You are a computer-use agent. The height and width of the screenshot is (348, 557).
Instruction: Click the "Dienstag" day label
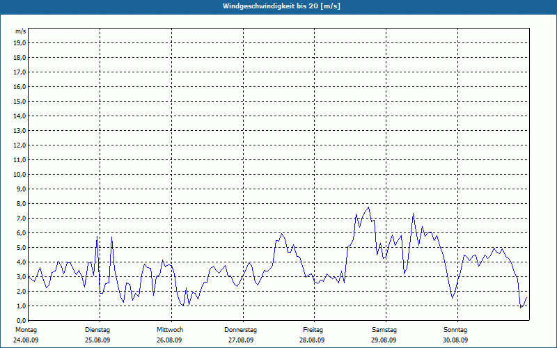(97, 330)
